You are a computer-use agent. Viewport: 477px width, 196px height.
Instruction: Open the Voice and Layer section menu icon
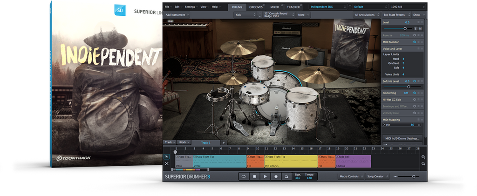(x=418, y=48)
